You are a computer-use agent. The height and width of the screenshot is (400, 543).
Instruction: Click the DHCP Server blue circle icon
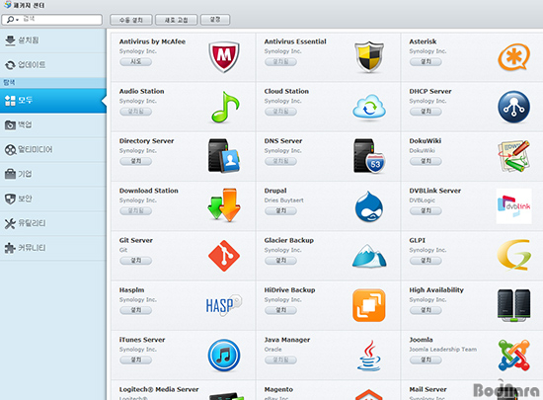point(514,107)
